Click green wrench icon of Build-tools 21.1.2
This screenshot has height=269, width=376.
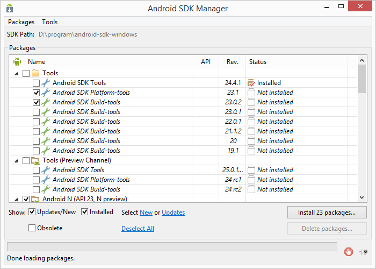point(46,131)
